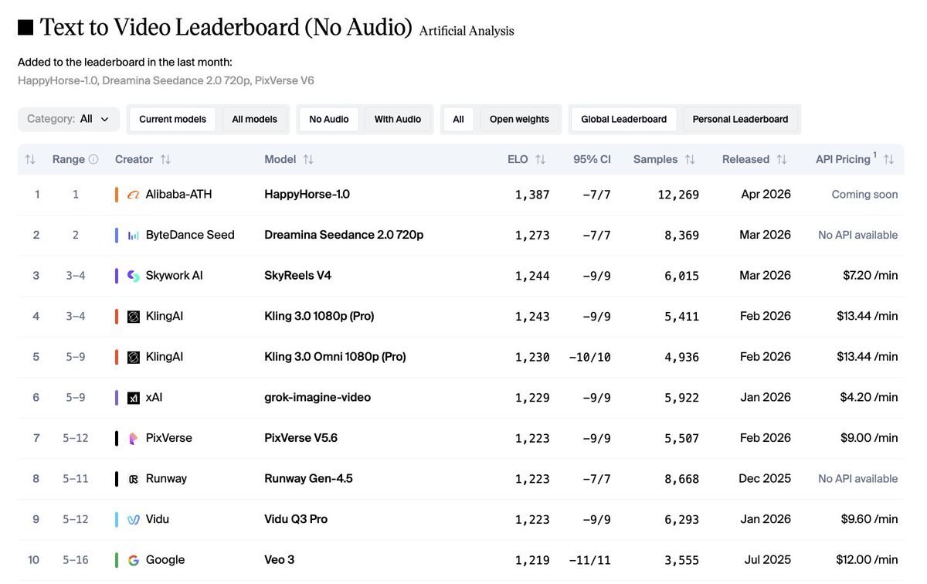
Task: Open the Category dropdown
Action: coord(68,119)
